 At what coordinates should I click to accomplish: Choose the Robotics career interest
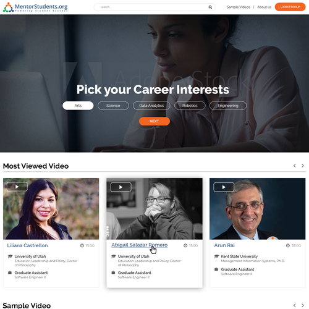point(190,106)
